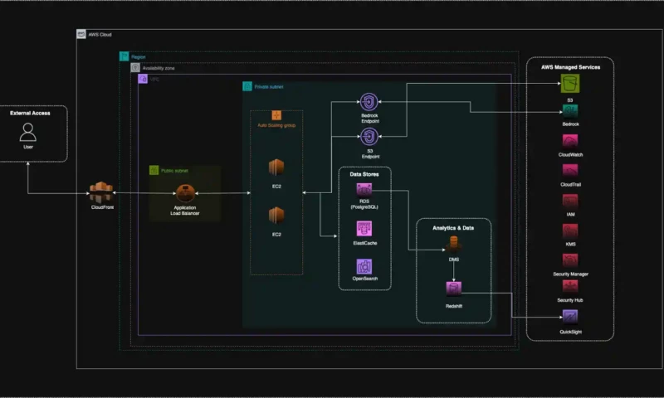Click the Public subnet lock icon
664x398 pixels.
tap(154, 170)
